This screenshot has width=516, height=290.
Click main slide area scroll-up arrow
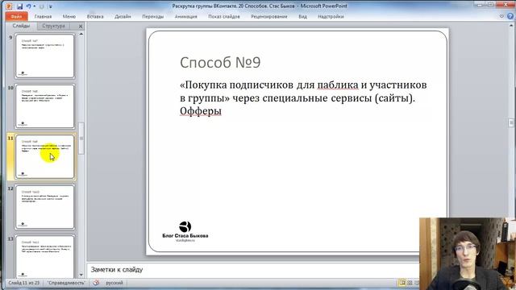(x=511, y=26)
